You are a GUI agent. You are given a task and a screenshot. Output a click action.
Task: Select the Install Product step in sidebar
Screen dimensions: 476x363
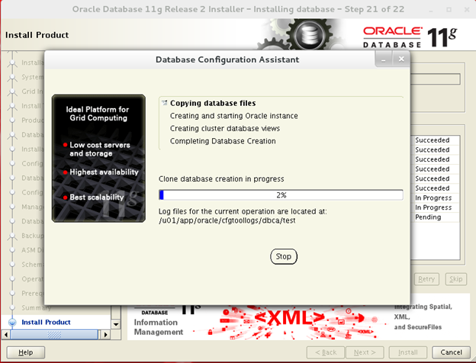[46, 323]
